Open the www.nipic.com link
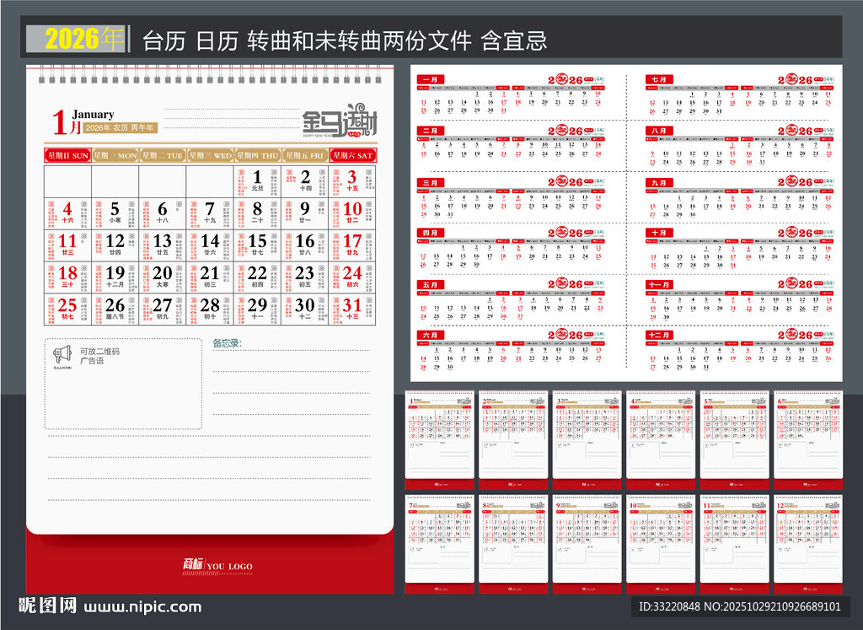Viewport: 863px width, 630px height. pyautogui.click(x=143, y=606)
